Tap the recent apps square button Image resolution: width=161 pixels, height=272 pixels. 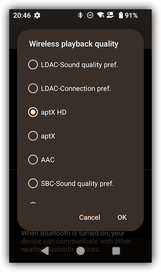point(116,251)
